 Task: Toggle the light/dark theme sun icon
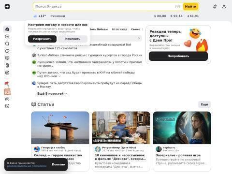pos(215,7)
